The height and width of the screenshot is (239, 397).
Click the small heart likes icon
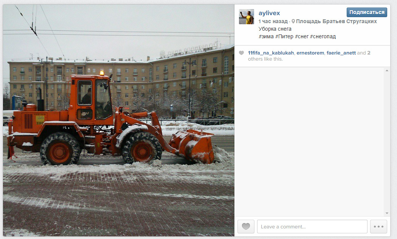tap(241, 53)
